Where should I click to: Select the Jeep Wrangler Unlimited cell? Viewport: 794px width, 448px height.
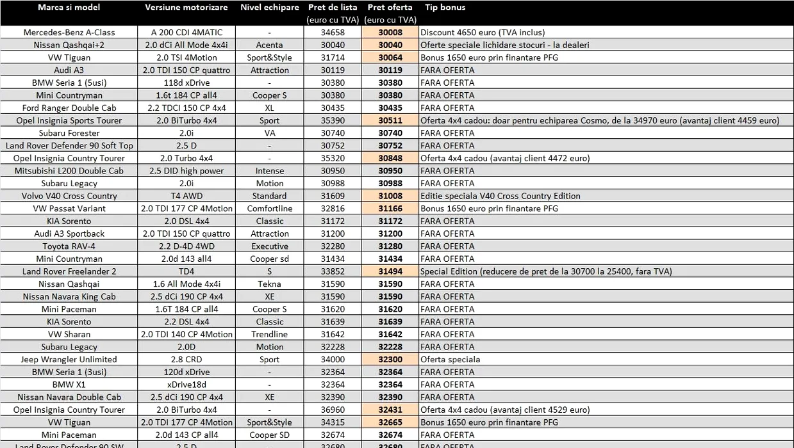click(x=69, y=360)
